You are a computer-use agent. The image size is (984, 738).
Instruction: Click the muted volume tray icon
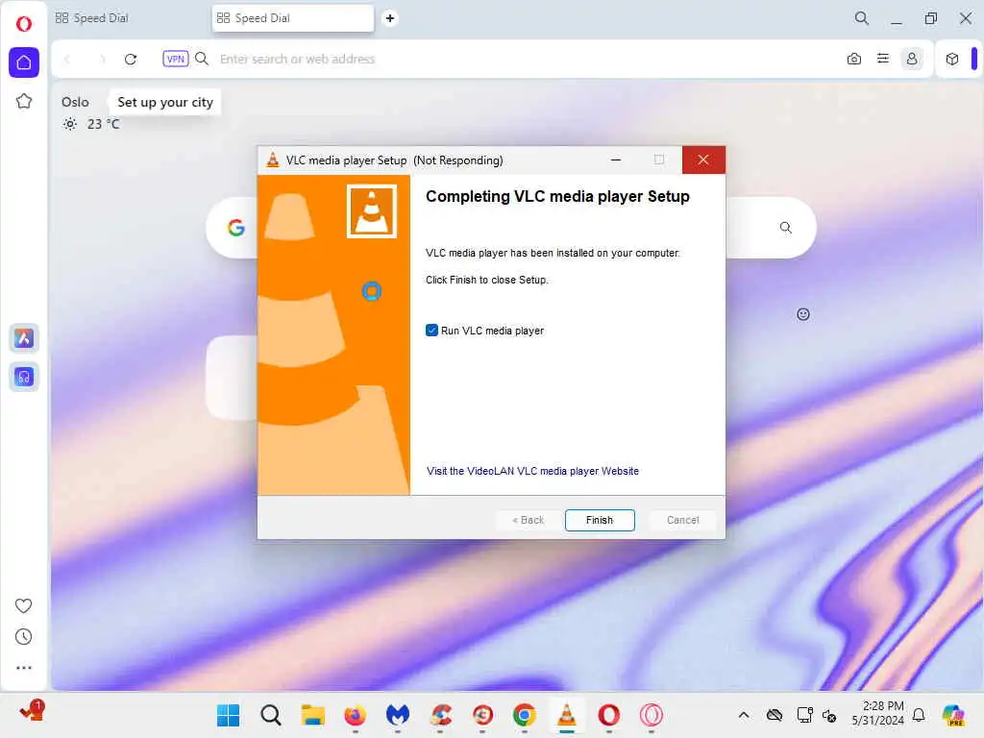(x=829, y=715)
